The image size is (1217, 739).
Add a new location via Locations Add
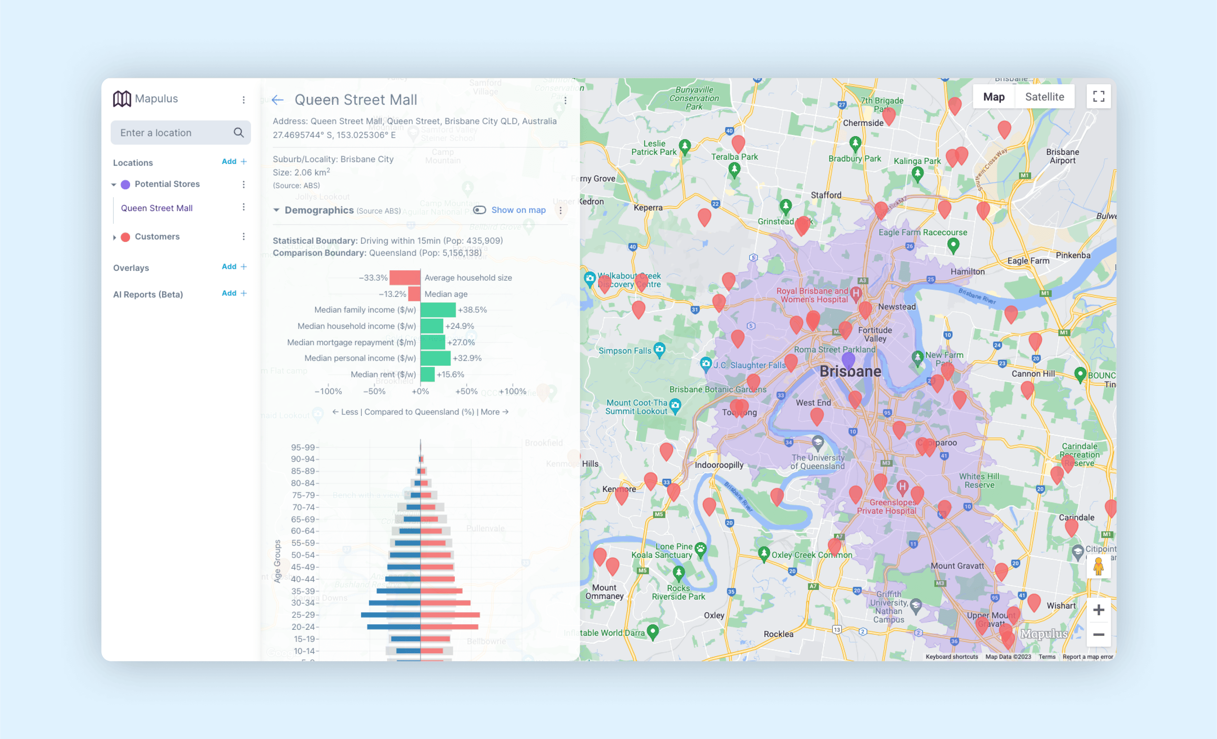point(234,161)
